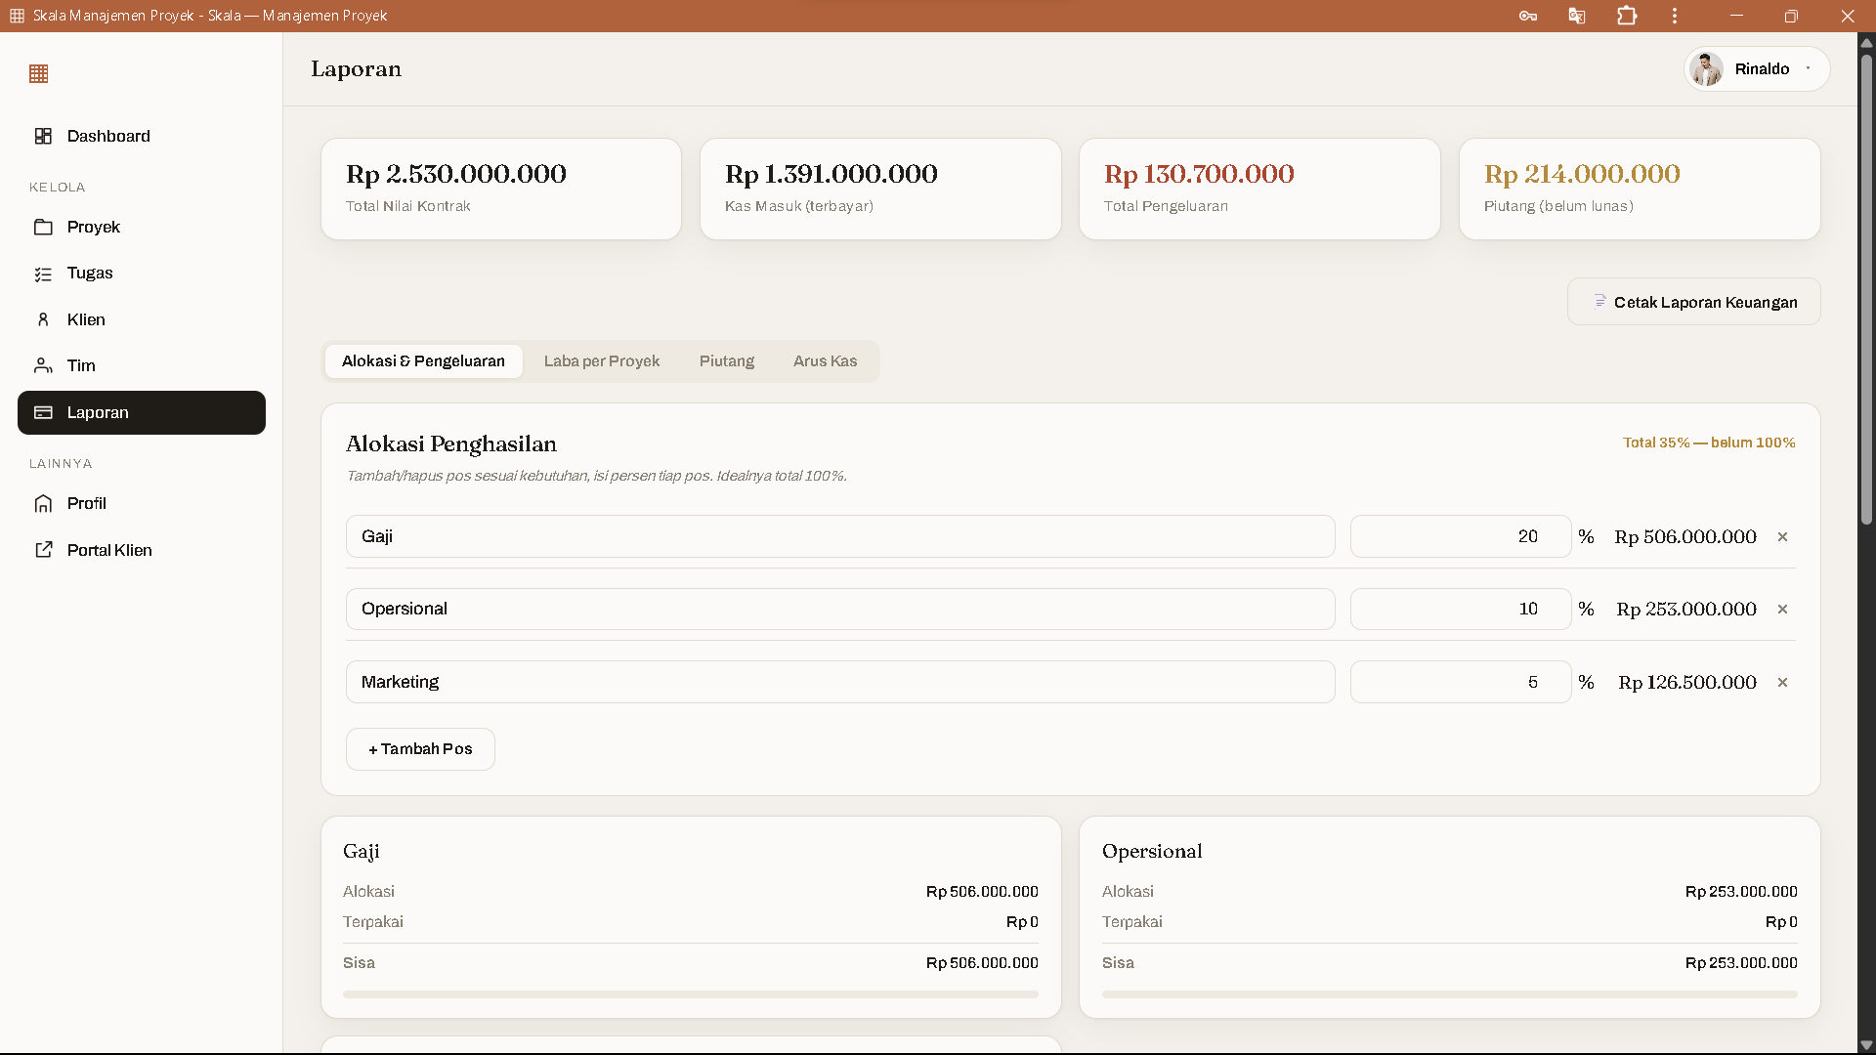Click the document icon on Cetak Laporan Keuangan
Image resolution: width=1876 pixels, height=1055 pixels.
pyautogui.click(x=1599, y=301)
